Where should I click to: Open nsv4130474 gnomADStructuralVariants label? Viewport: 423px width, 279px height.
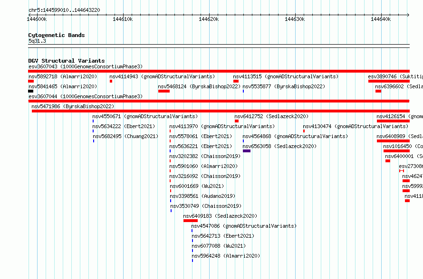coord(356,126)
